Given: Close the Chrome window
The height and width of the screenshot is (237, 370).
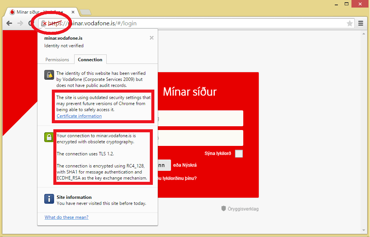Looking at the screenshot, I should (x=360, y=4).
